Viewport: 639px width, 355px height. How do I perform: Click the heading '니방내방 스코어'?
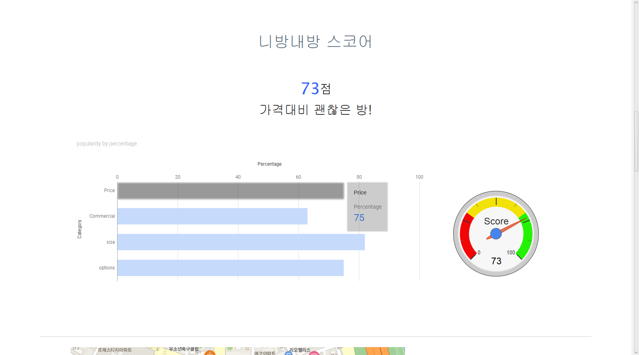(x=316, y=41)
